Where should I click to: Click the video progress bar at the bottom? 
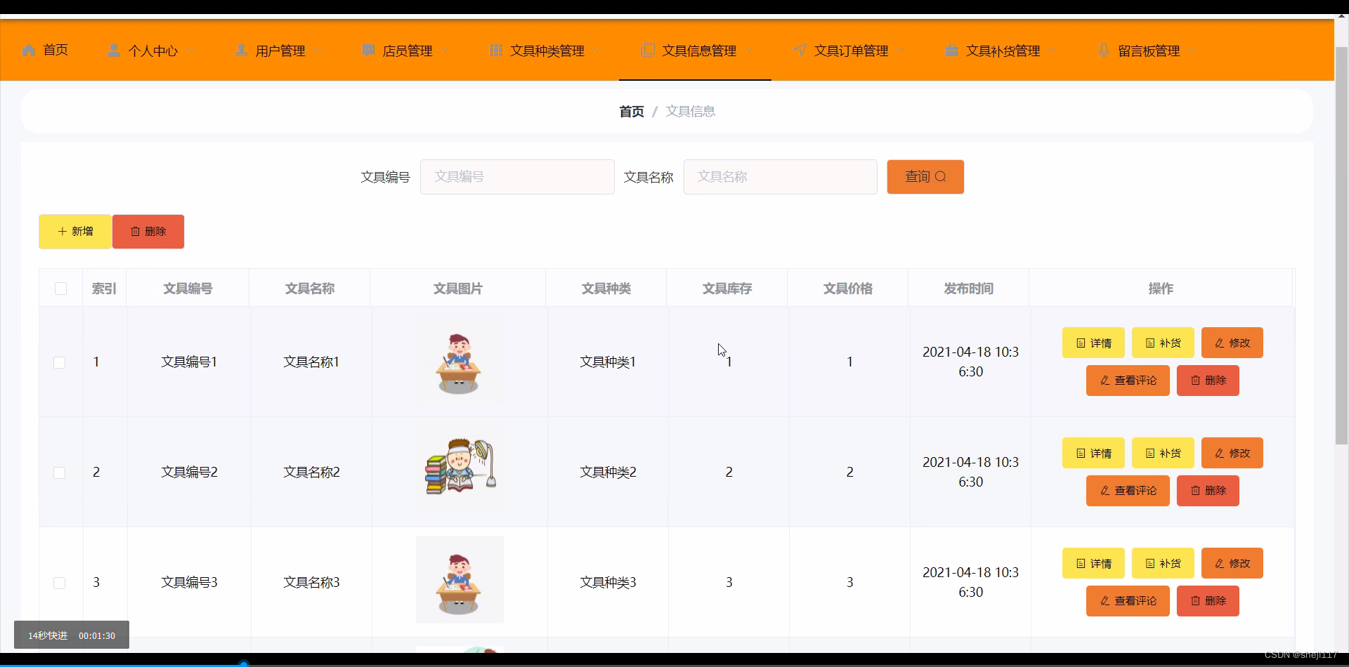[x=674, y=663]
